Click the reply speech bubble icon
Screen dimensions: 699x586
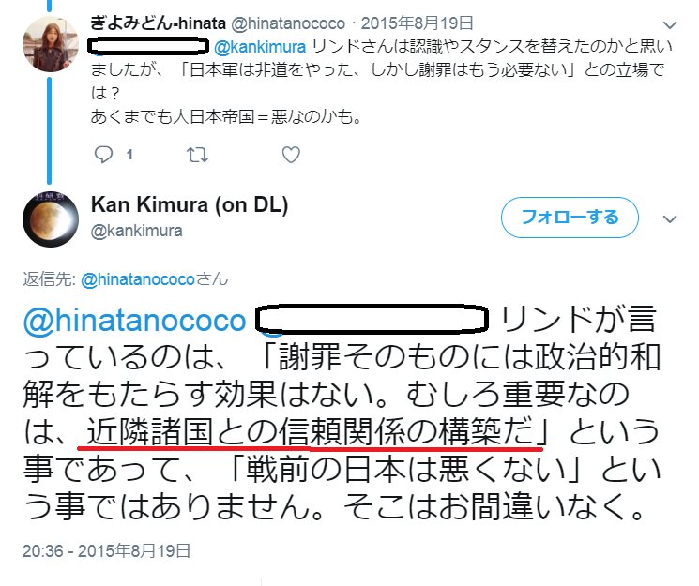coord(103,155)
